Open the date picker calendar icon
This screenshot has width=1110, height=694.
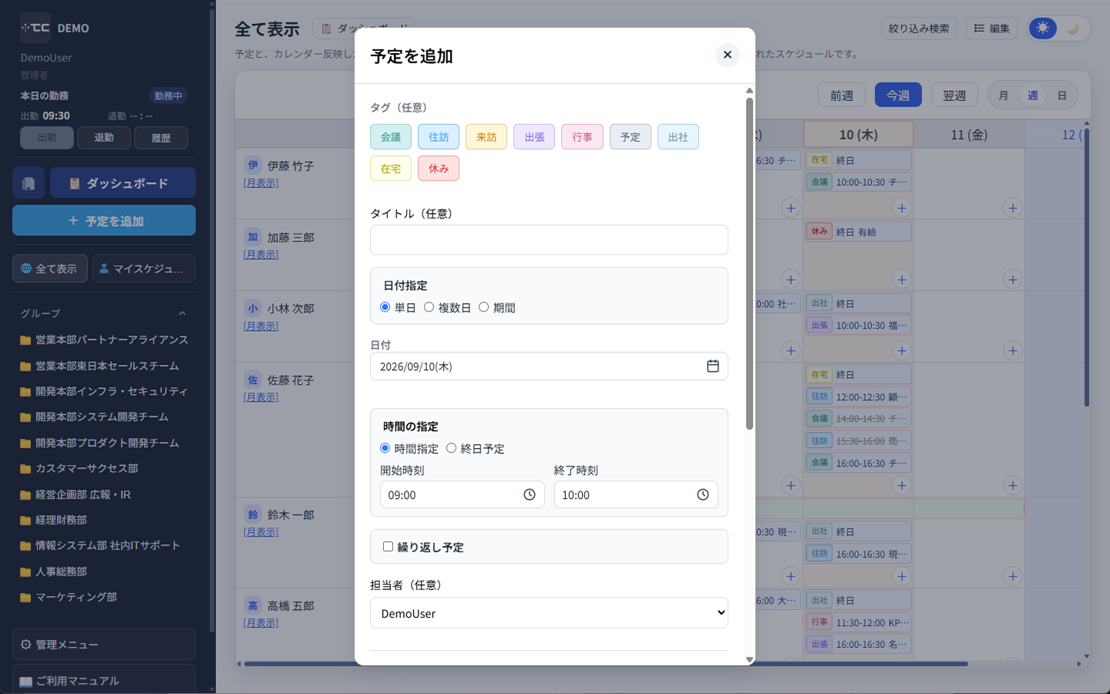(712, 366)
